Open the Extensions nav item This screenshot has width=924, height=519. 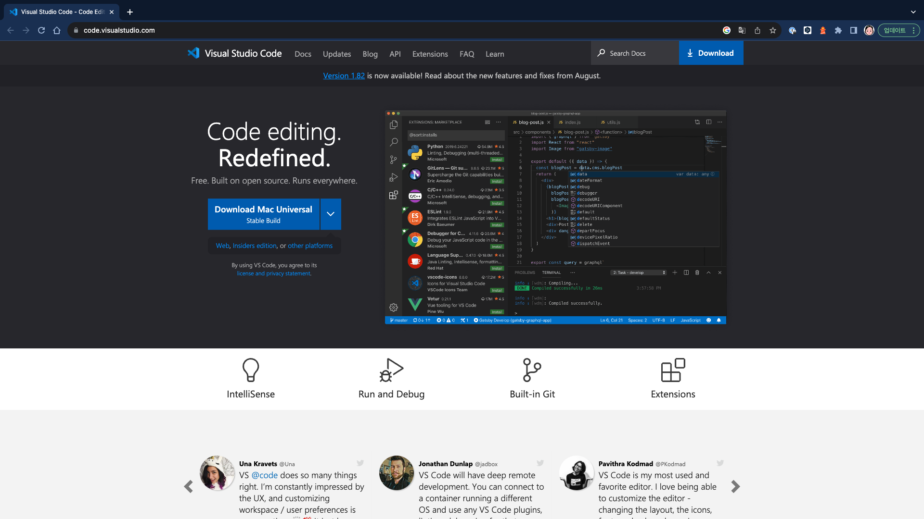click(430, 54)
